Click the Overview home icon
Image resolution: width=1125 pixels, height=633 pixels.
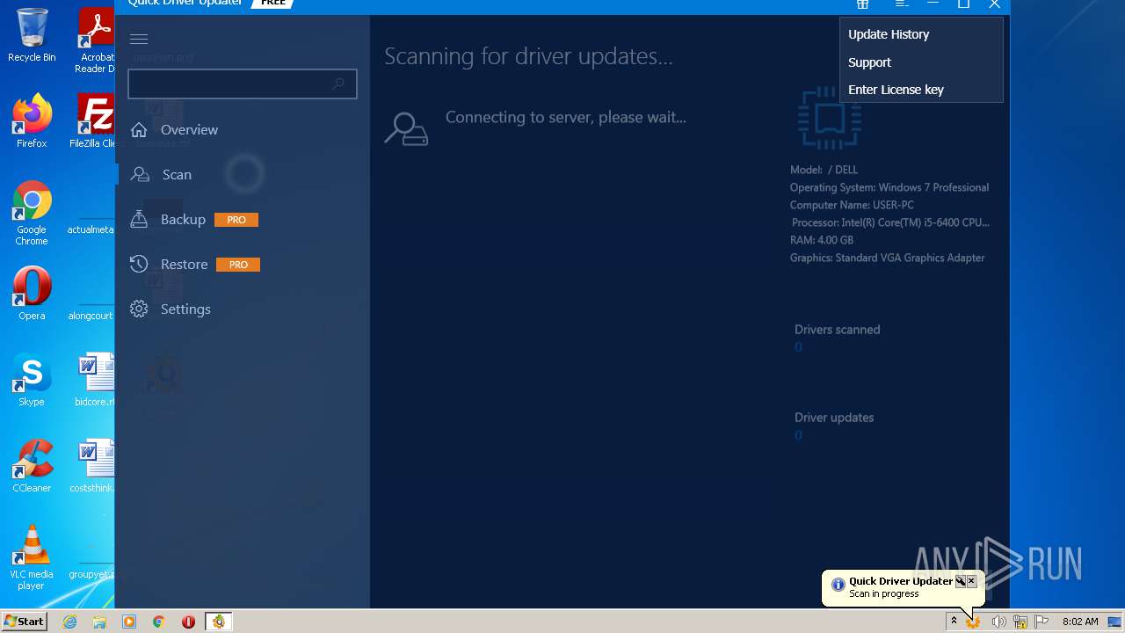138,130
